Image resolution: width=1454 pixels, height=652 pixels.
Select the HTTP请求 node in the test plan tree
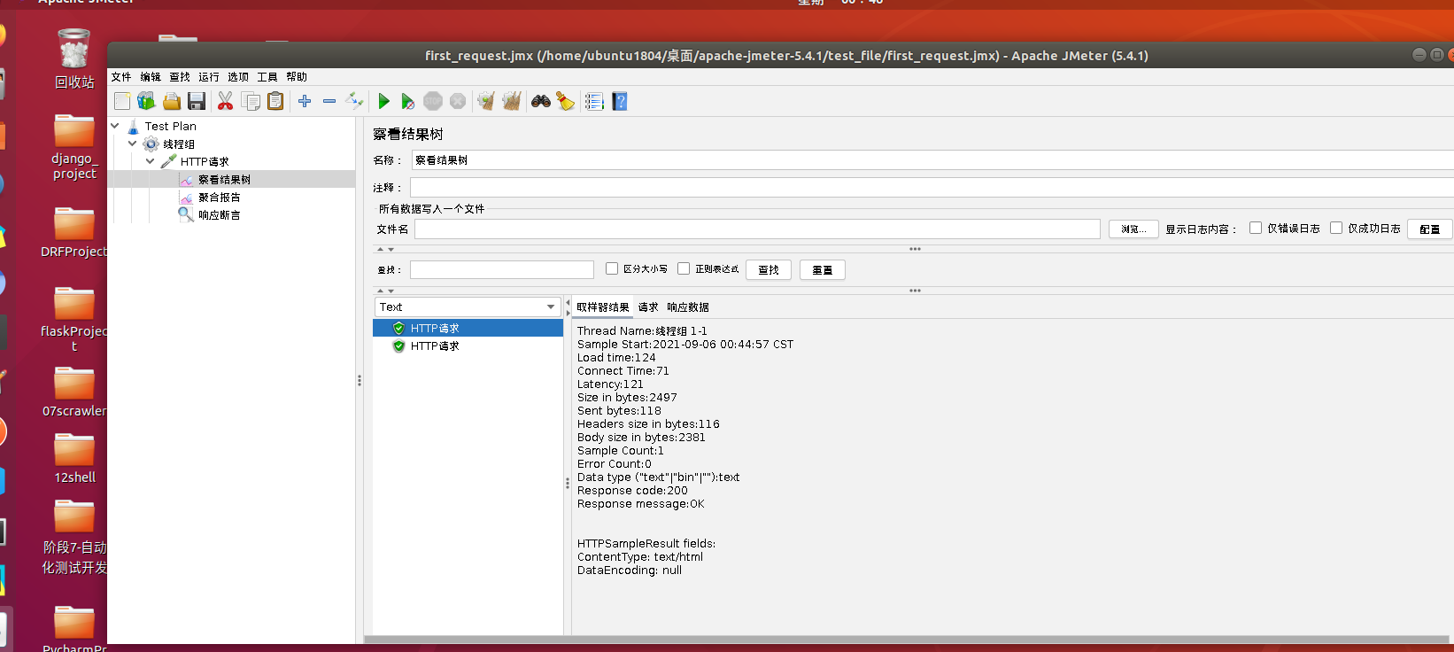tap(205, 162)
